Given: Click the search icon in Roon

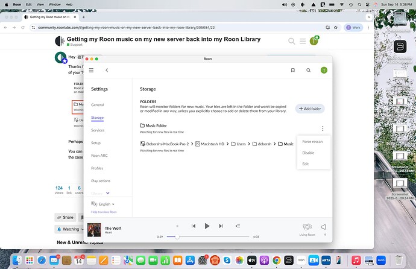Looking at the screenshot, I should point(308,71).
